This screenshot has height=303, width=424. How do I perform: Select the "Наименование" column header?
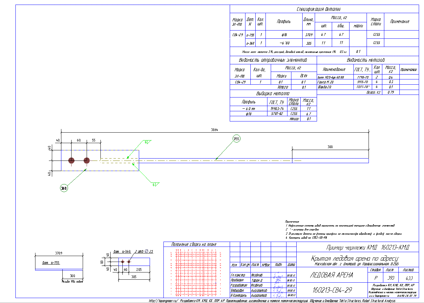334,70
